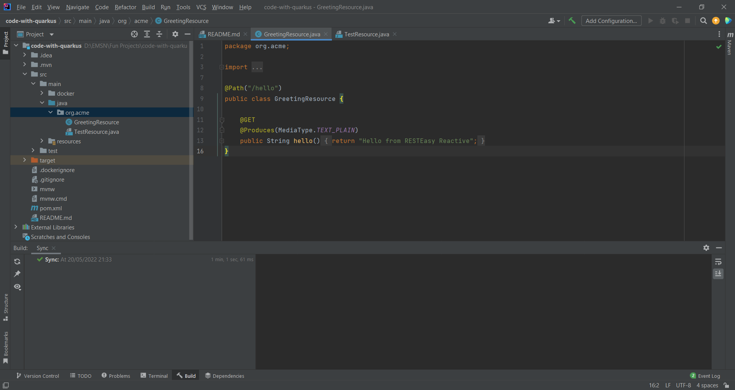
Task: Click the inspections green checkmark
Action: click(719, 46)
